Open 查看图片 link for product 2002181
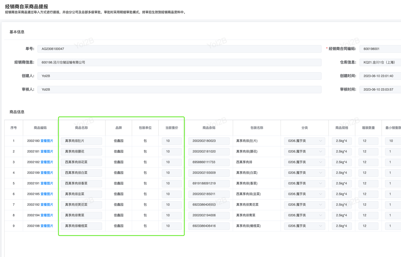This screenshot has width=401, height=257. [47, 151]
